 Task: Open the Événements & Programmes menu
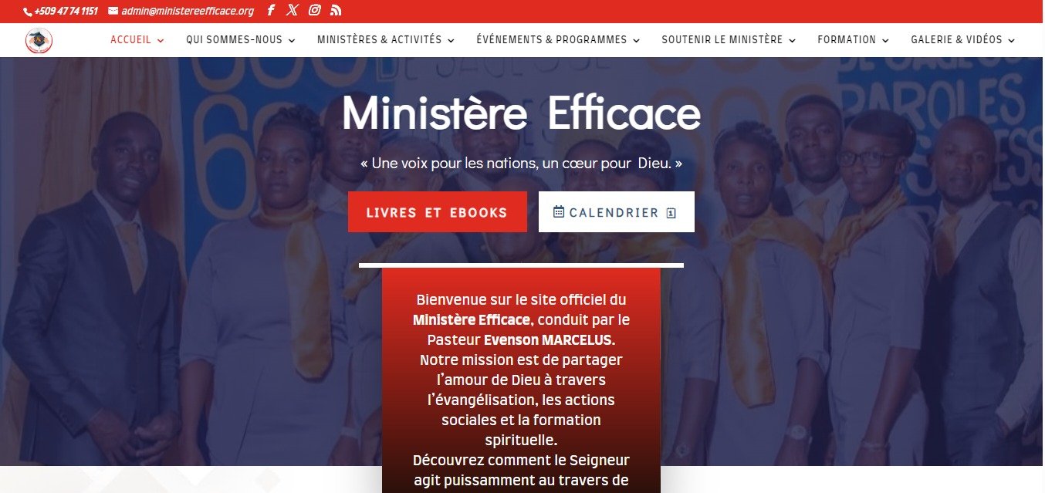click(x=558, y=40)
